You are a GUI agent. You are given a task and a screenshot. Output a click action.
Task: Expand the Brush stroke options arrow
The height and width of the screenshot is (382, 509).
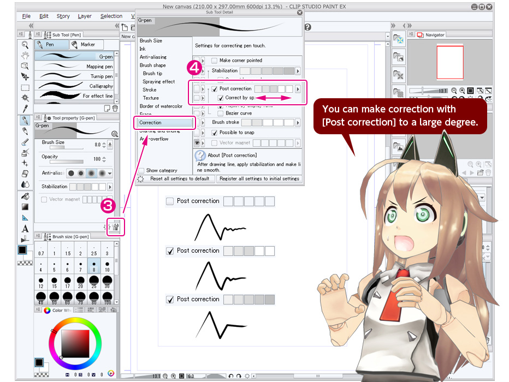[x=298, y=123]
